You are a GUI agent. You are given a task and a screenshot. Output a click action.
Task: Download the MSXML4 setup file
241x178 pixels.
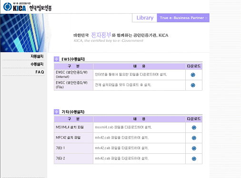coord(194,128)
